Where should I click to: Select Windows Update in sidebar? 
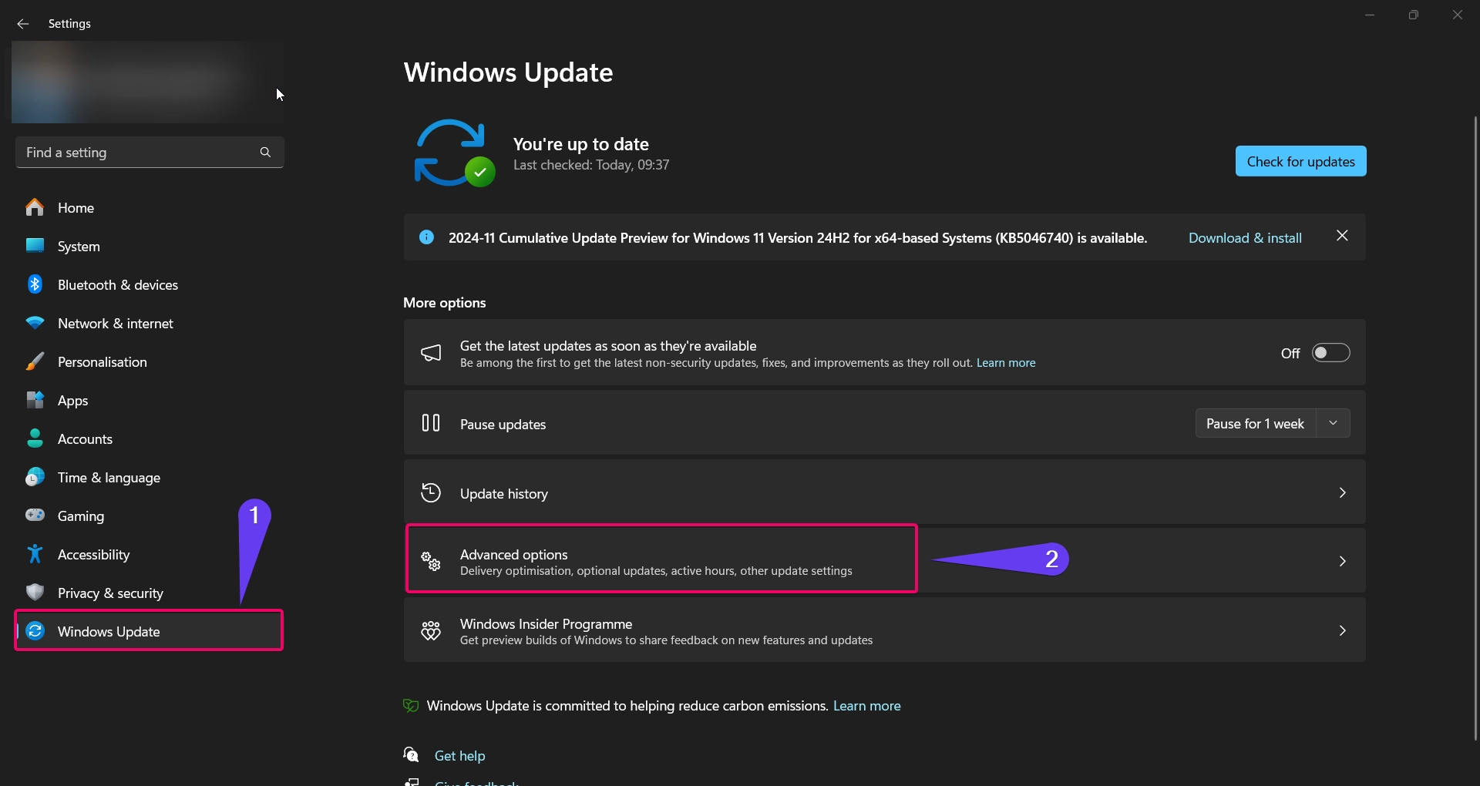pyautogui.click(x=150, y=631)
